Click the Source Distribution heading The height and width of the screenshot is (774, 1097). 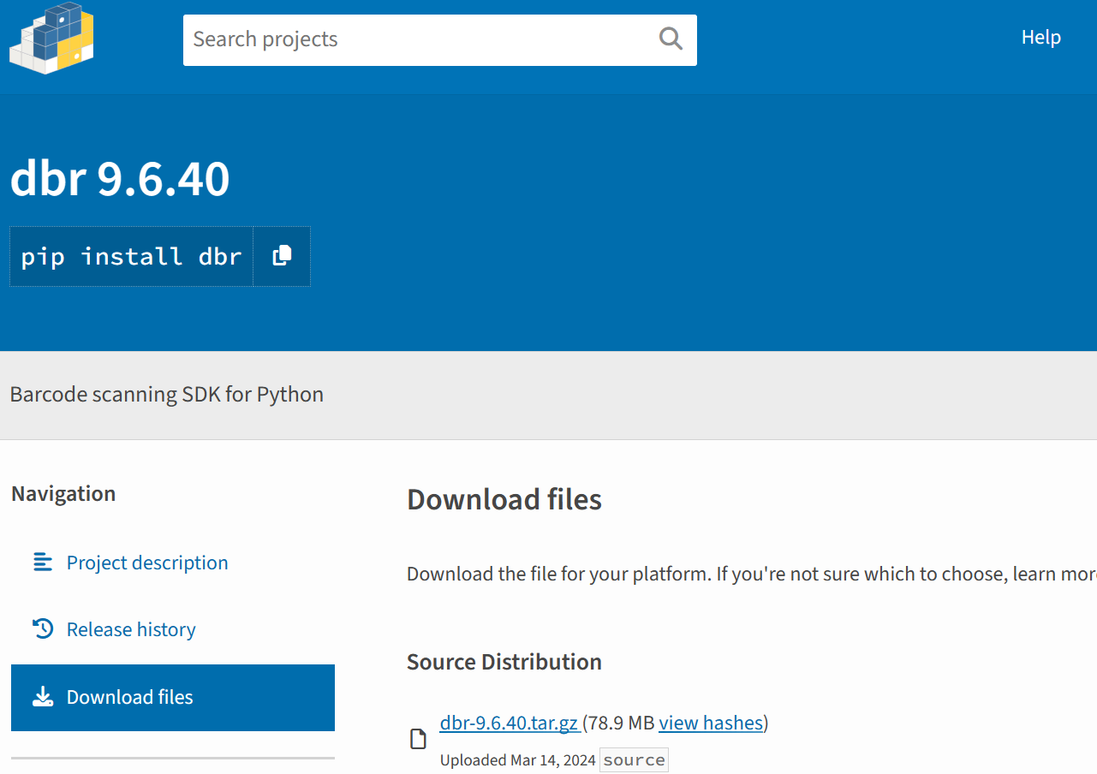click(504, 662)
